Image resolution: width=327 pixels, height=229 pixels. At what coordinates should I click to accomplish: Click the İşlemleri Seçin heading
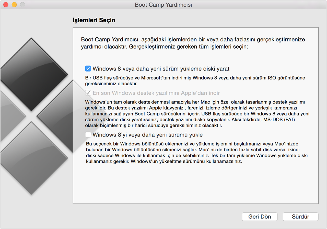pos(94,20)
